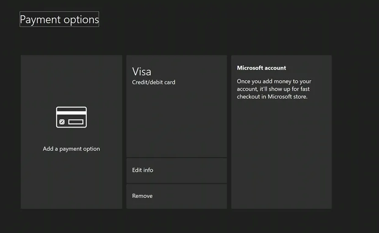Select the Microsoft account heading
Image resolution: width=379 pixels, height=233 pixels.
click(262, 68)
